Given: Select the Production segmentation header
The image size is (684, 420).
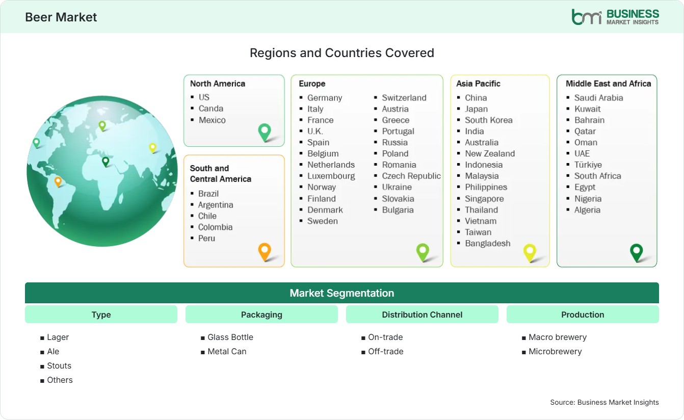Looking at the screenshot, I should click(583, 314).
